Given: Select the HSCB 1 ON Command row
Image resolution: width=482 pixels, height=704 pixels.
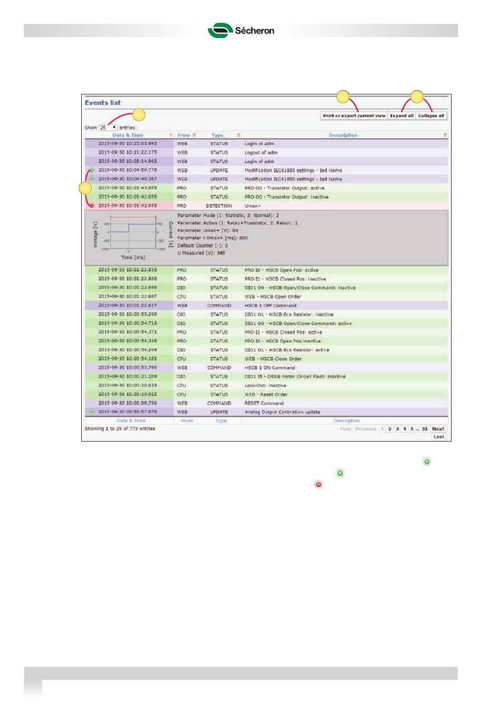Looking at the screenshot, I should [x=266, y=367].
